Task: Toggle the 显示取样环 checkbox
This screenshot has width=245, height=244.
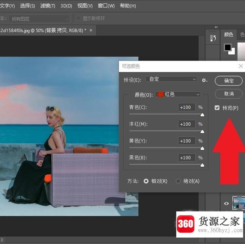Action: click(78, 18)
